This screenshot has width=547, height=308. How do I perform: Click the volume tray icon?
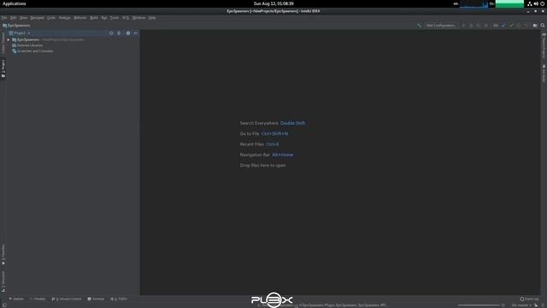tap(536, 3)
